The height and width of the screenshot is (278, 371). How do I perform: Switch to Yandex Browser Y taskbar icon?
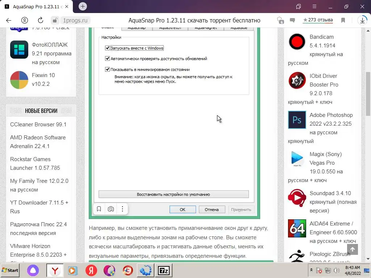click(55, 270)
